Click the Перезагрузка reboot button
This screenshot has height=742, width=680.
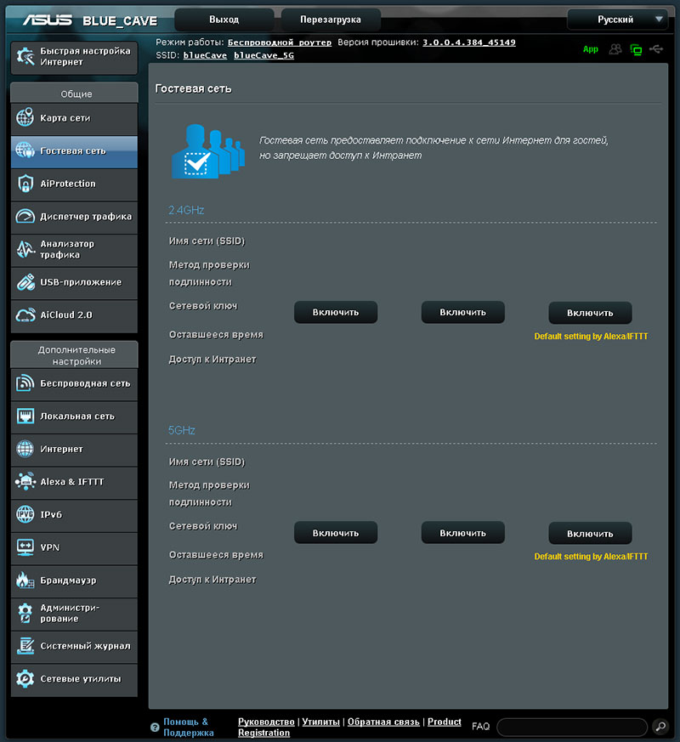331,20
